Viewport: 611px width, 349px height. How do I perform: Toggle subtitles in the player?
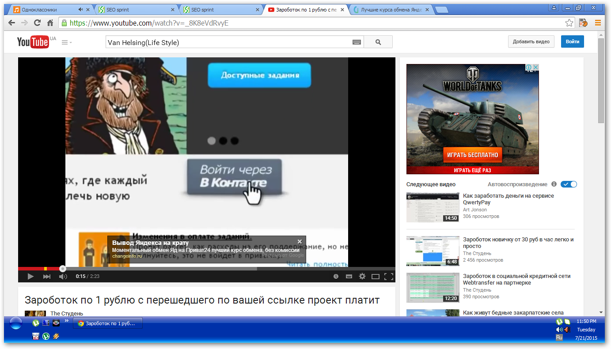[349, 277]
